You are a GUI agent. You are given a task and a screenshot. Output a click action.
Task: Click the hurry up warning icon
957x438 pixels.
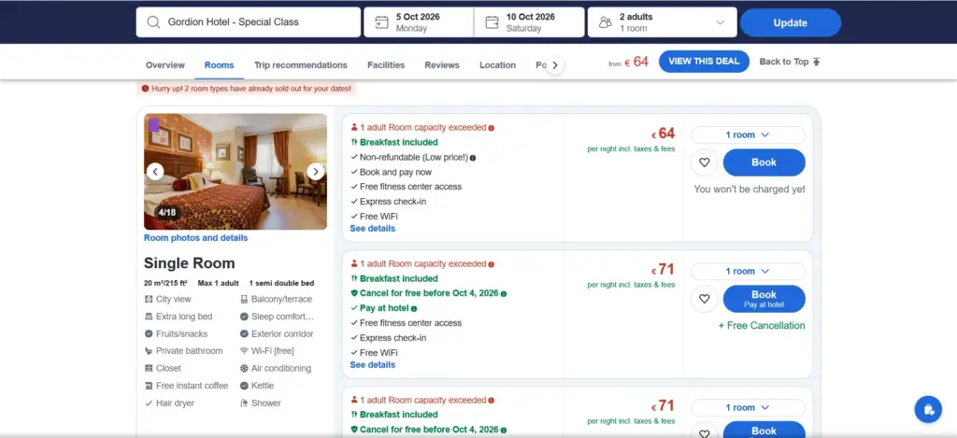pos(145,89)
